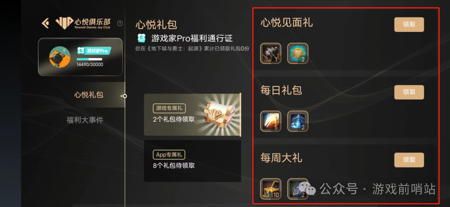Image resolution: width=450 pixels, height=207 pixels.
Task: Open the help question mark icon
Action: coord(120,23)
